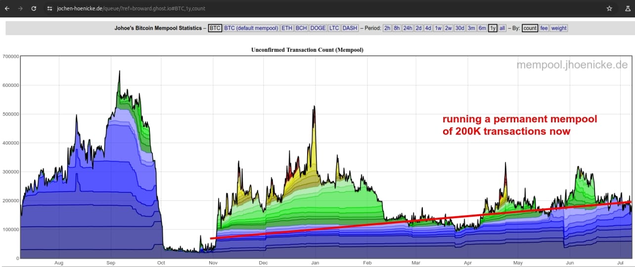The image size is (635, 267).
Task: Click the Mar x-axis label
Action: tap(415, 263)
